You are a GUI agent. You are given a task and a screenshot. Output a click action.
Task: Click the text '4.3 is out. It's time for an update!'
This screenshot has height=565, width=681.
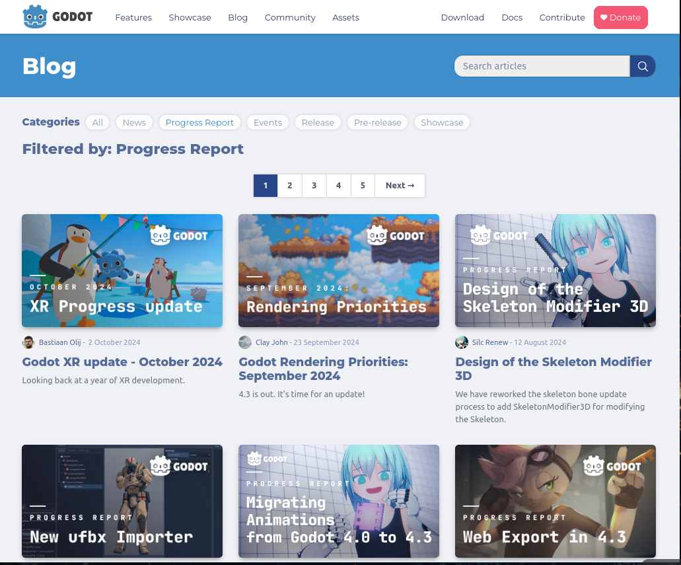pyautogui.click(x=301, y=395)
